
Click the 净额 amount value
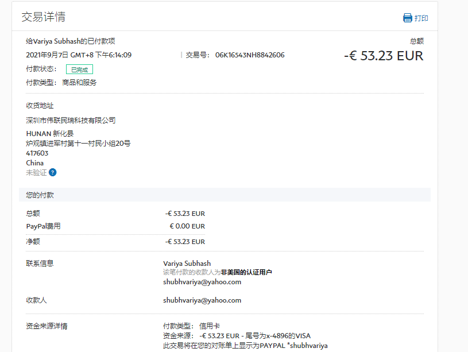tap(185, 242)
